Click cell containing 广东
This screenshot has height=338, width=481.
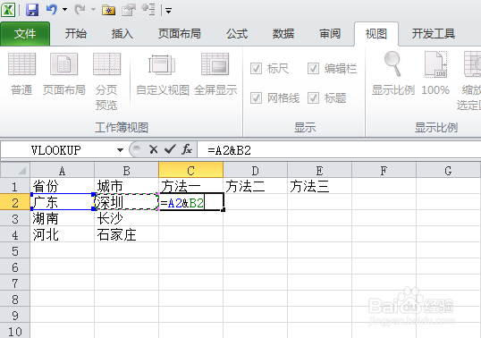click(x=63, y=202)
